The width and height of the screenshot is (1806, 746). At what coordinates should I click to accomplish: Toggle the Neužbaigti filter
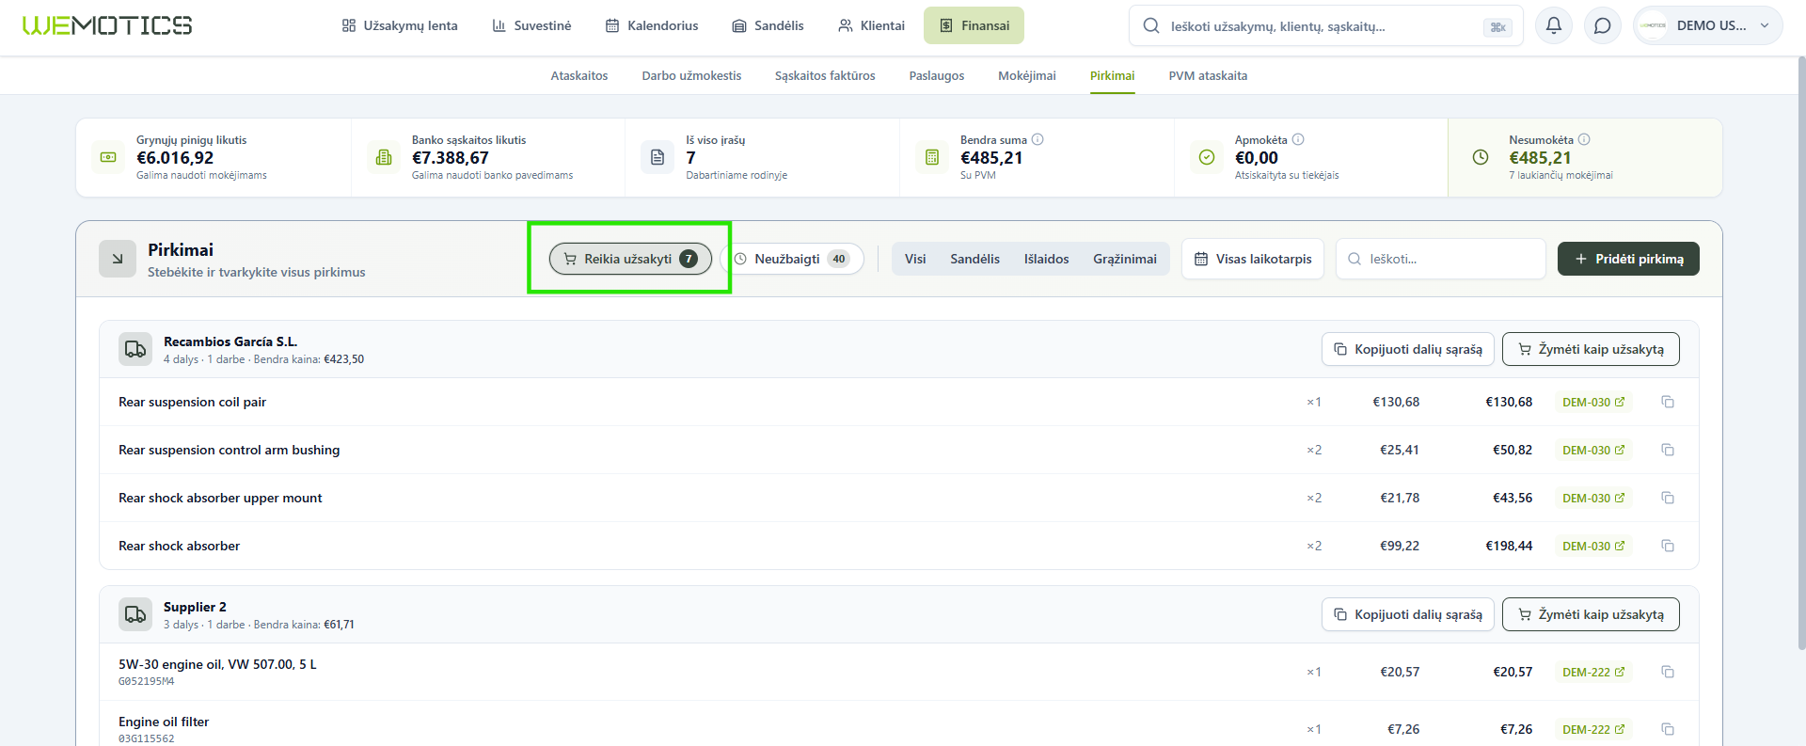(x=792, y=259)
